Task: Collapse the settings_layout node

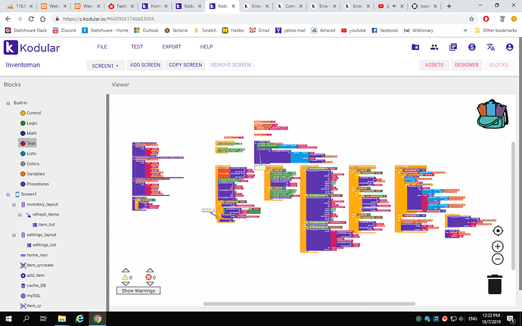Action: [14, 235]
